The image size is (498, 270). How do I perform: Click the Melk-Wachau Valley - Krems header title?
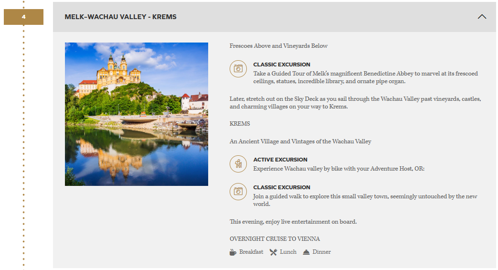pyautogui.click(x=120, y=17)
